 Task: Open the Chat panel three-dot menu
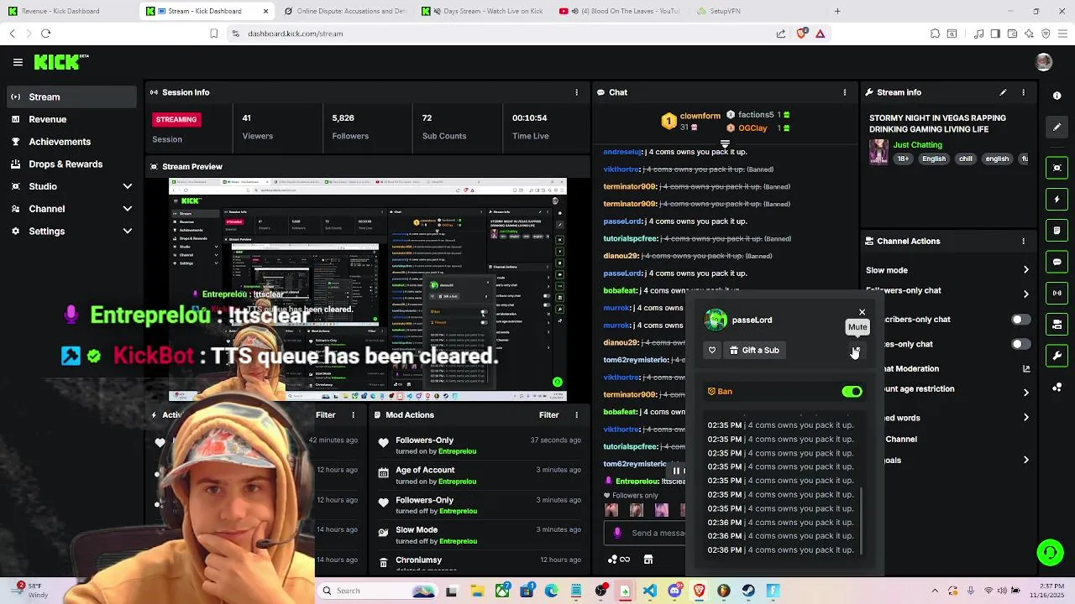point(845,92)
